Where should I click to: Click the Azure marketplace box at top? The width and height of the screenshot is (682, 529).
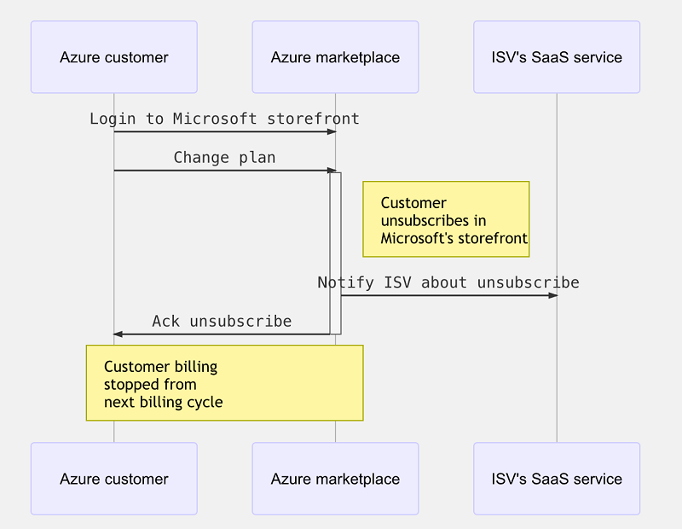click(x=334, y=56)
